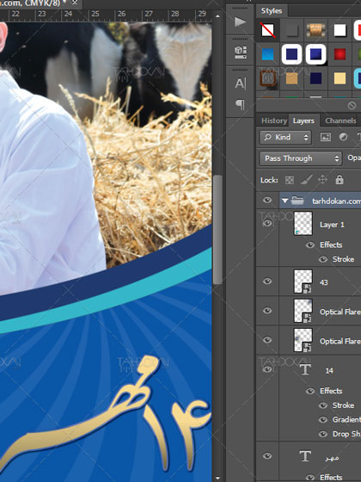361x482 pixels.
Task: Open the Actions play panel icon
Action: pyautogui.click(x=241, y=22)
